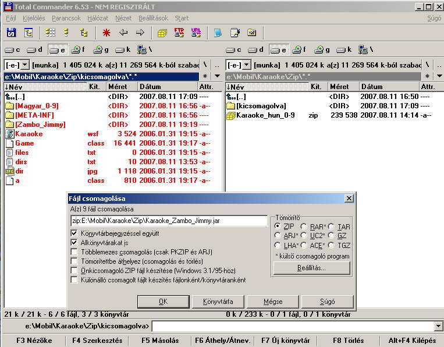
Task: Click Mégse to cancel packing
Action: [273, 302]
